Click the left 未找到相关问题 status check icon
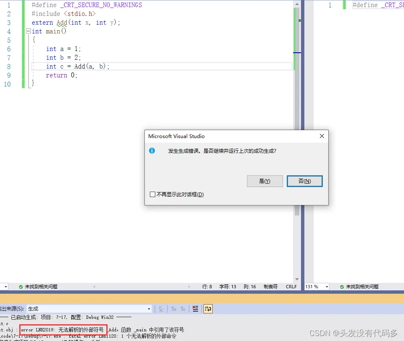This screenshot has height=341, width=404. coord(21,287)
